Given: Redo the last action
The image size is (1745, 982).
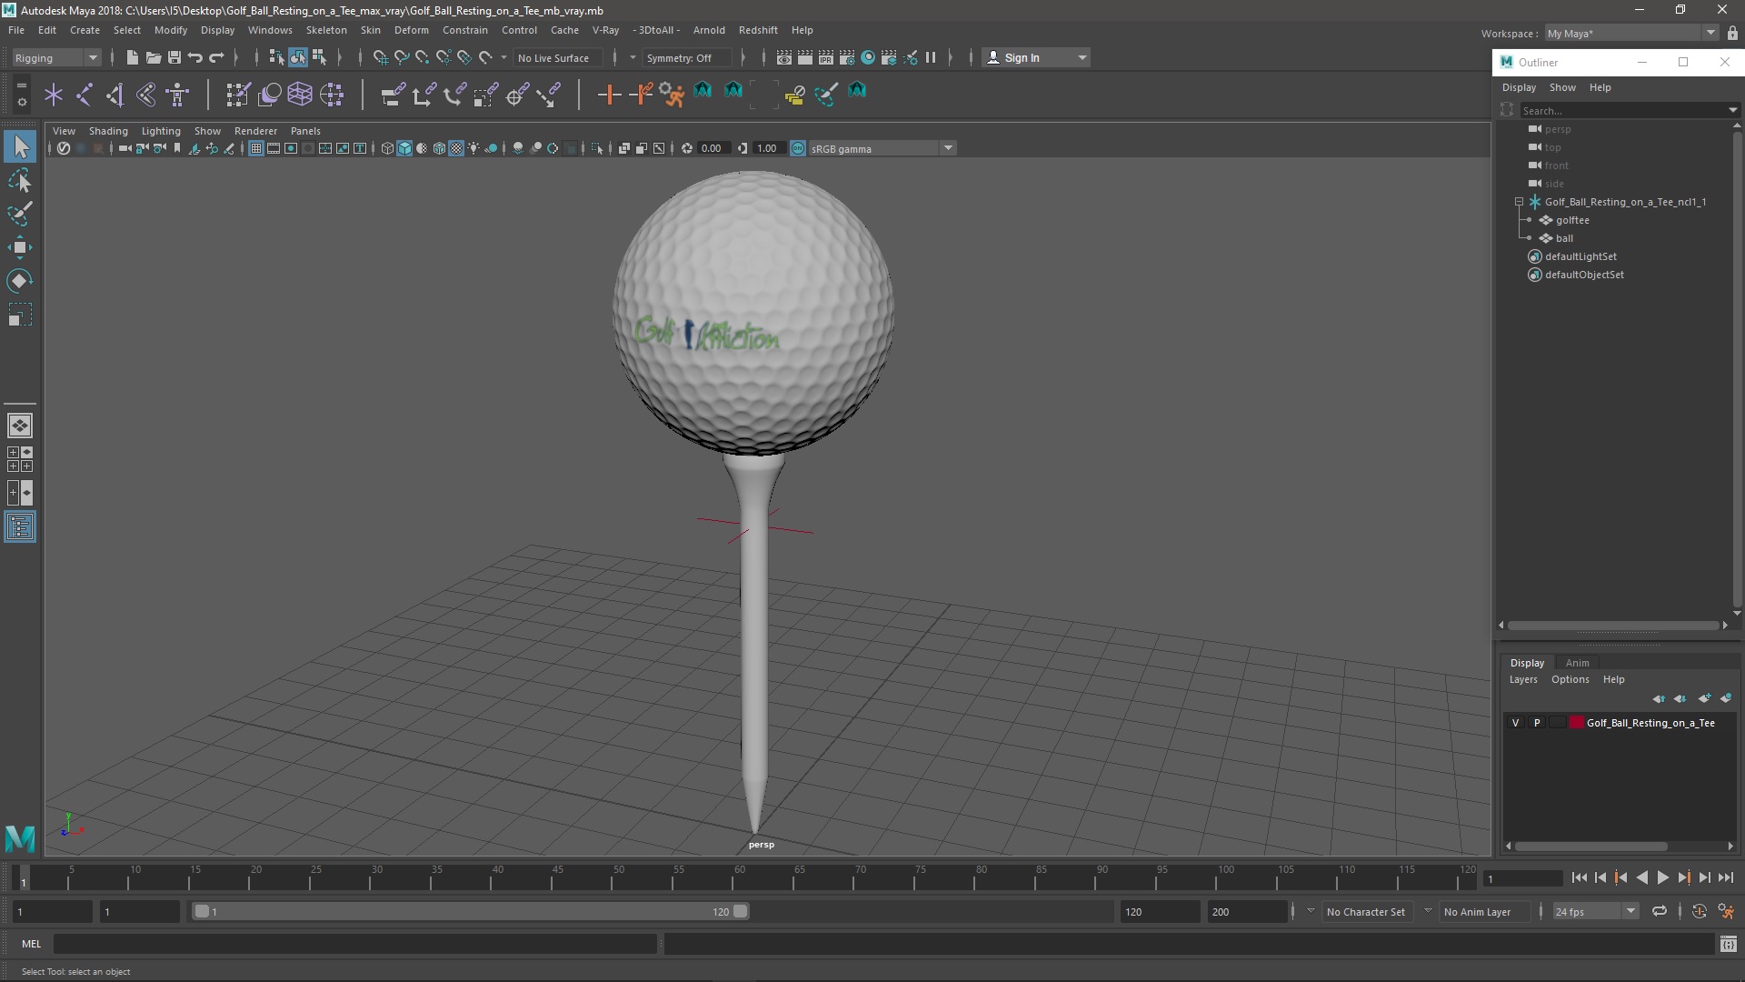Looking at the screenshot, I should 216,57.
